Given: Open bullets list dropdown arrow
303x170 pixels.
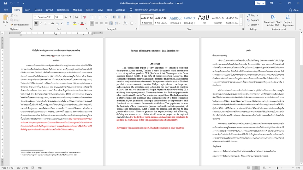Looking at the screenshot, I should click(95, 17).
